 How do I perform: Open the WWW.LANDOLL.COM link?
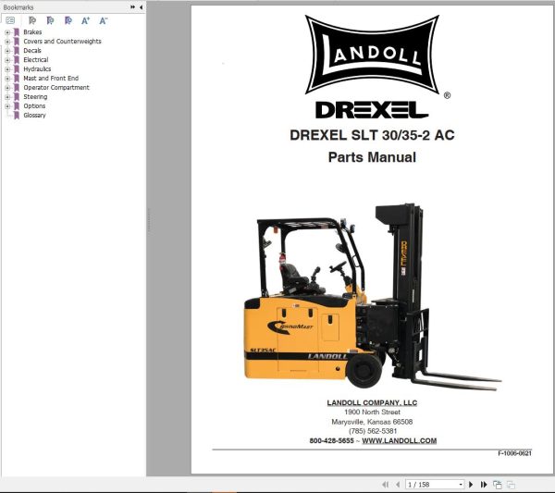click(400, 440)
